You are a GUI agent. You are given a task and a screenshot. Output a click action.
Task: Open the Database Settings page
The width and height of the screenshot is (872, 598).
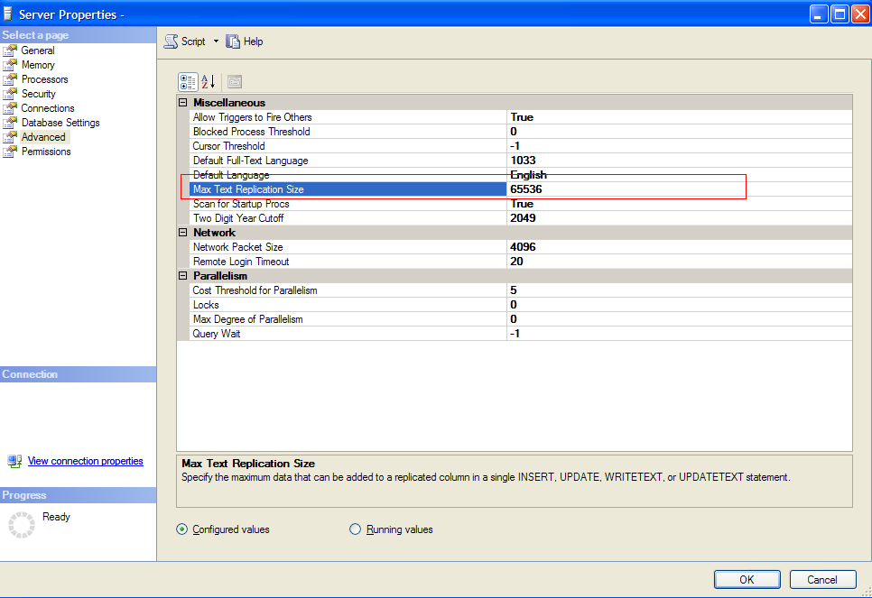[60, 123]
